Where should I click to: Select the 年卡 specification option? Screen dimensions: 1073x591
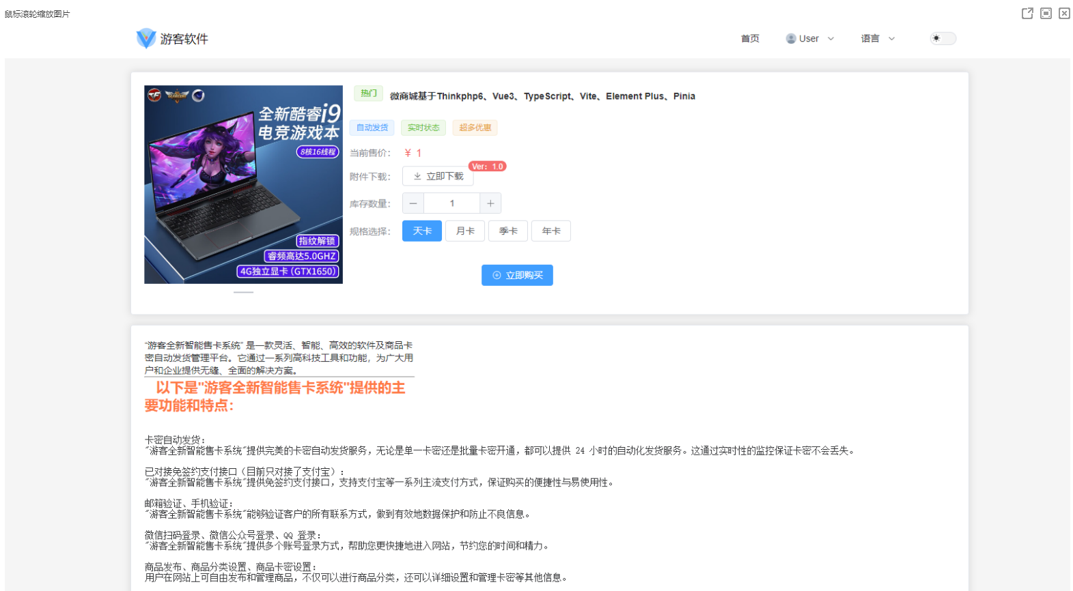click(x=551, y=231)
